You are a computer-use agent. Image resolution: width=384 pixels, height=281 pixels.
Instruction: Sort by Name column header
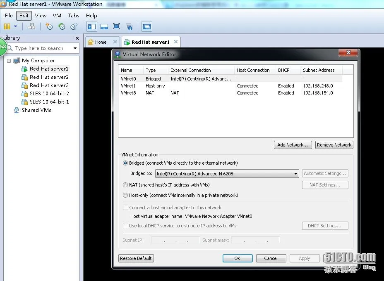pos(131,70)
